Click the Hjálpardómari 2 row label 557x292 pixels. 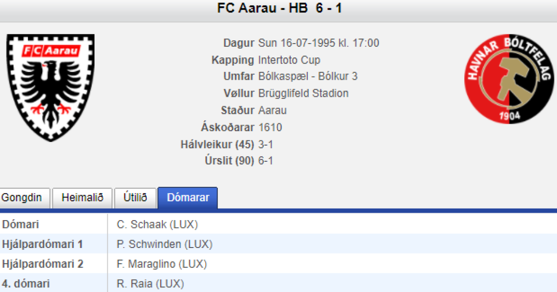(x=43, y=264)
